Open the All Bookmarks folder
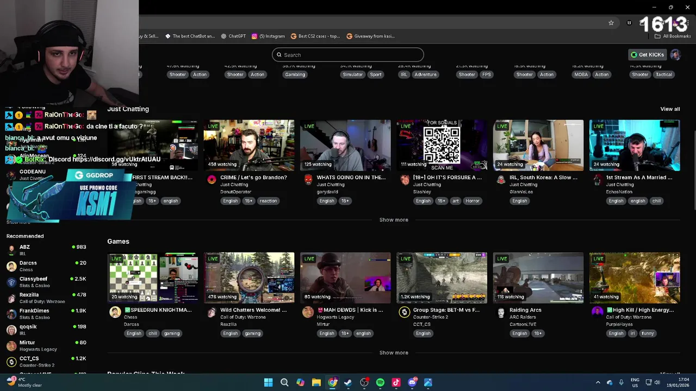Image resolution: width=696 pixels, height=391 pixels. pos(673,36)
